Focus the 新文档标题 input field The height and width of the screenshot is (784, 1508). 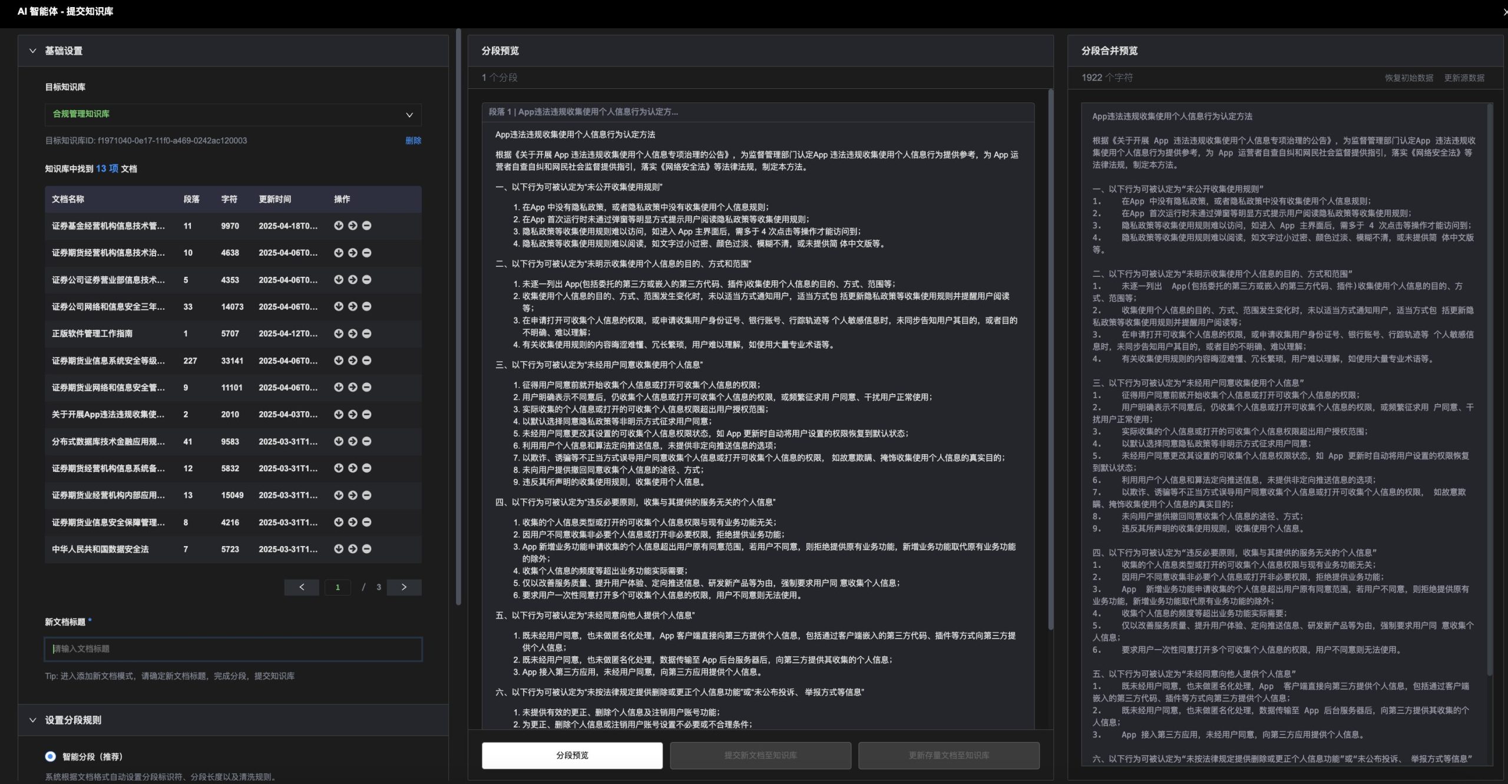tap(233, 649)
